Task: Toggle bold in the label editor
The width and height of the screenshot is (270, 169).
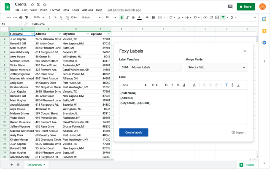Action: pyautogui.click(x=166, y=85)
